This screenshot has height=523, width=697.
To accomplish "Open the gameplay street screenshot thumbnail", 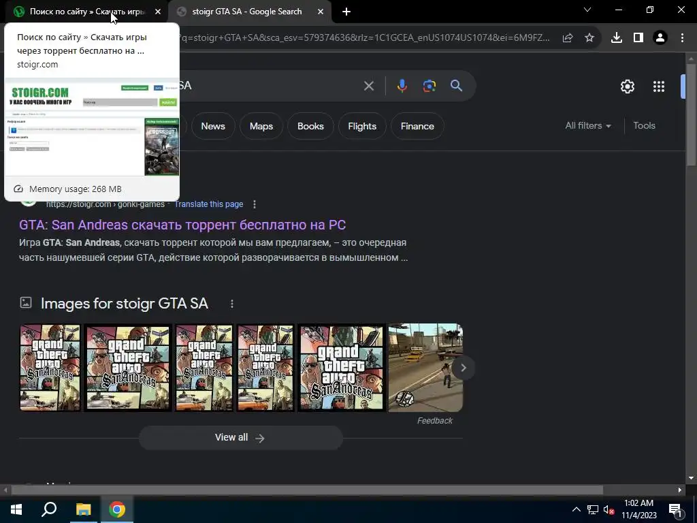I will [x=425, y=367].
